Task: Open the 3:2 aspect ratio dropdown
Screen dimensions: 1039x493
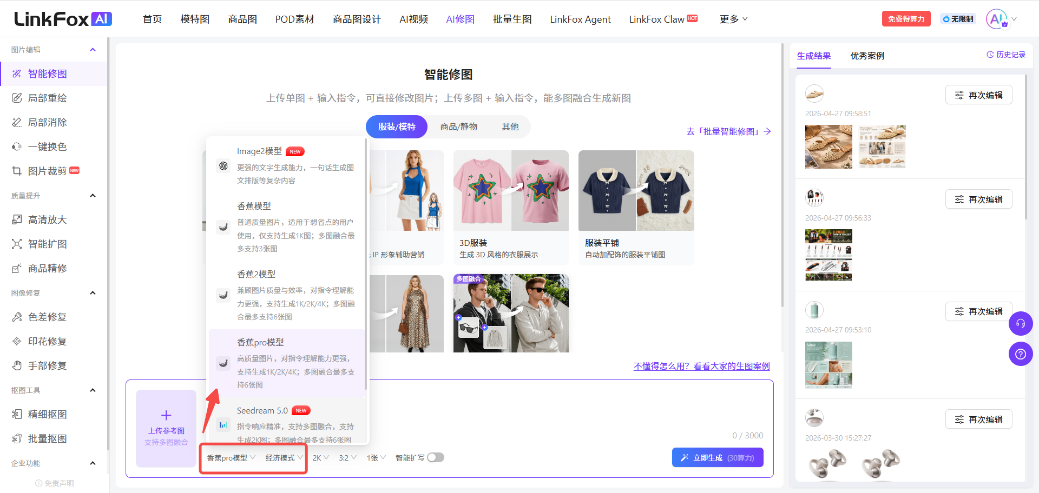Action: click(348, 458)
